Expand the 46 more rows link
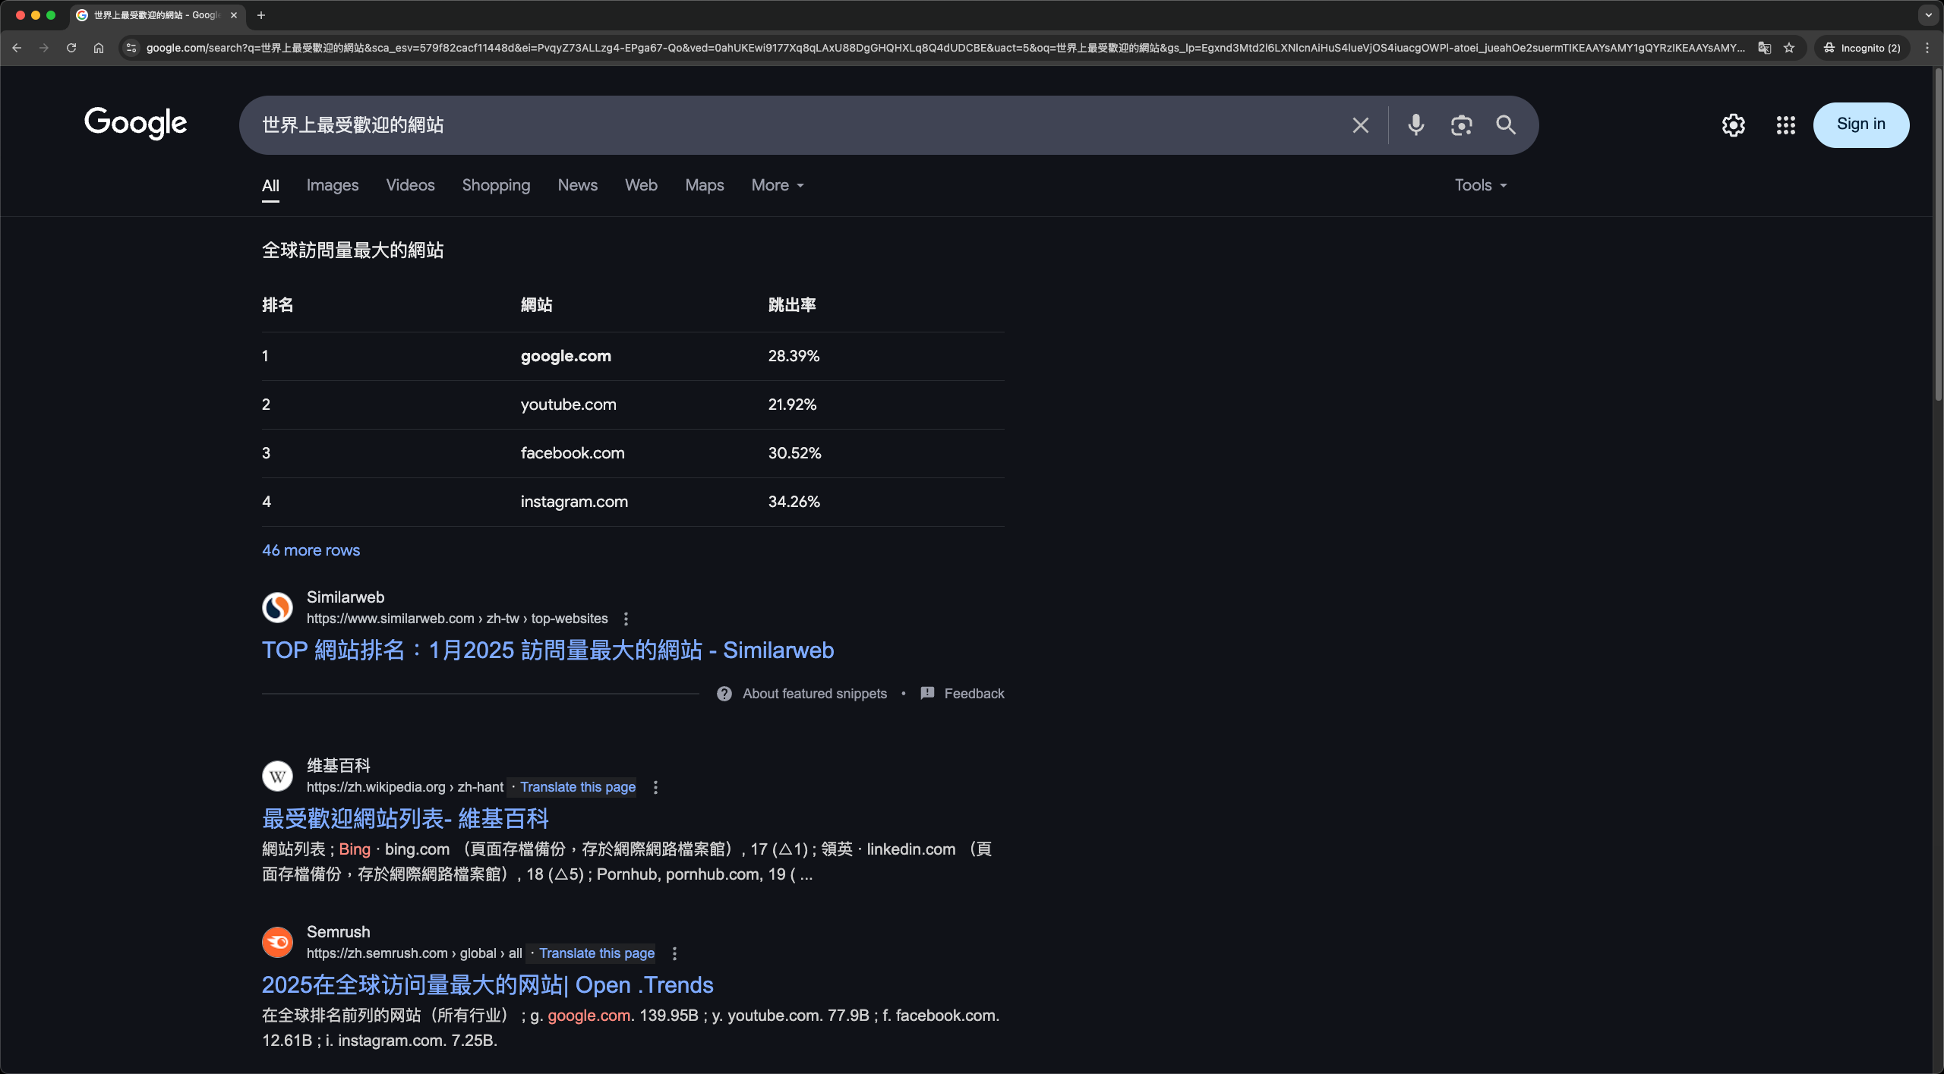Image resolution: width=1944 pixels, height=1074 pixels. point(311,550)
